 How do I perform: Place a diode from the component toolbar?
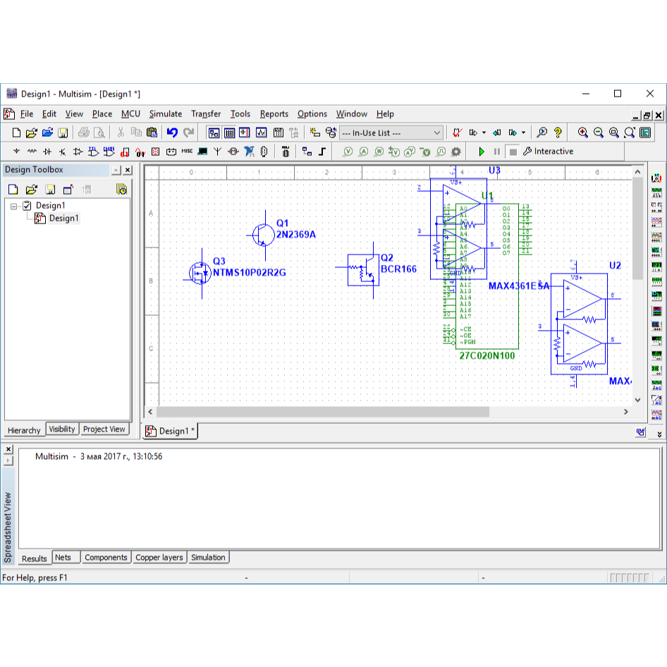(47, 152)
